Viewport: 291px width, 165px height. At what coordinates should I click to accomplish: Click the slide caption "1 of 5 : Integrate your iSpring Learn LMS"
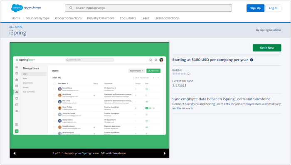[x=89, y=153]
